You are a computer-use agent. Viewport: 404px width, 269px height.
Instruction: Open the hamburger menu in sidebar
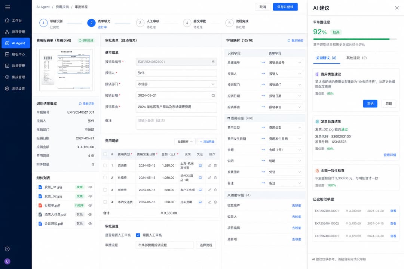pyautogui.click(x=7, y=7)
